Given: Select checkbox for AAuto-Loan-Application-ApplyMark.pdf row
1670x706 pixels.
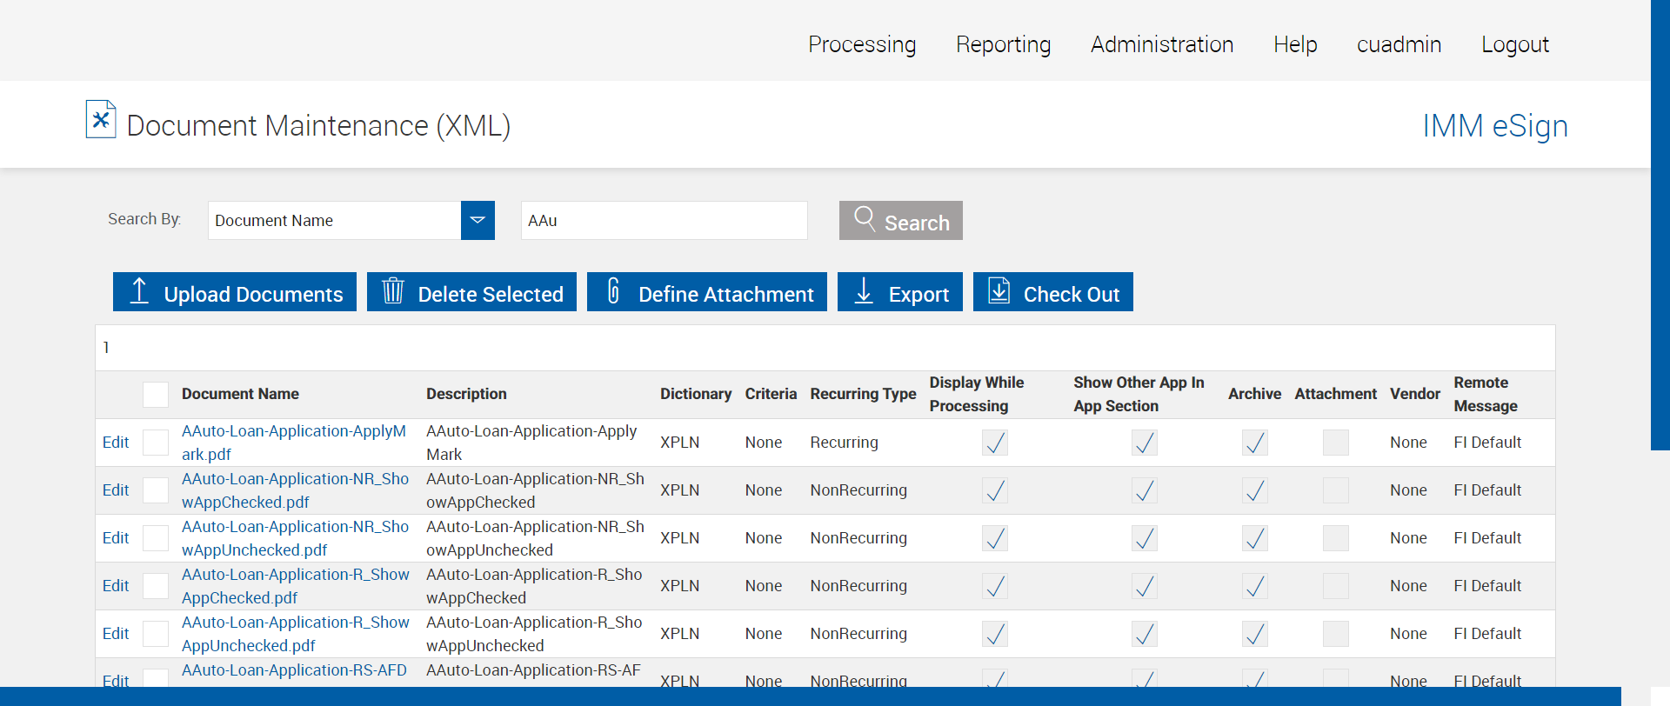Looking at the screenshot, I should click(156, 443).
